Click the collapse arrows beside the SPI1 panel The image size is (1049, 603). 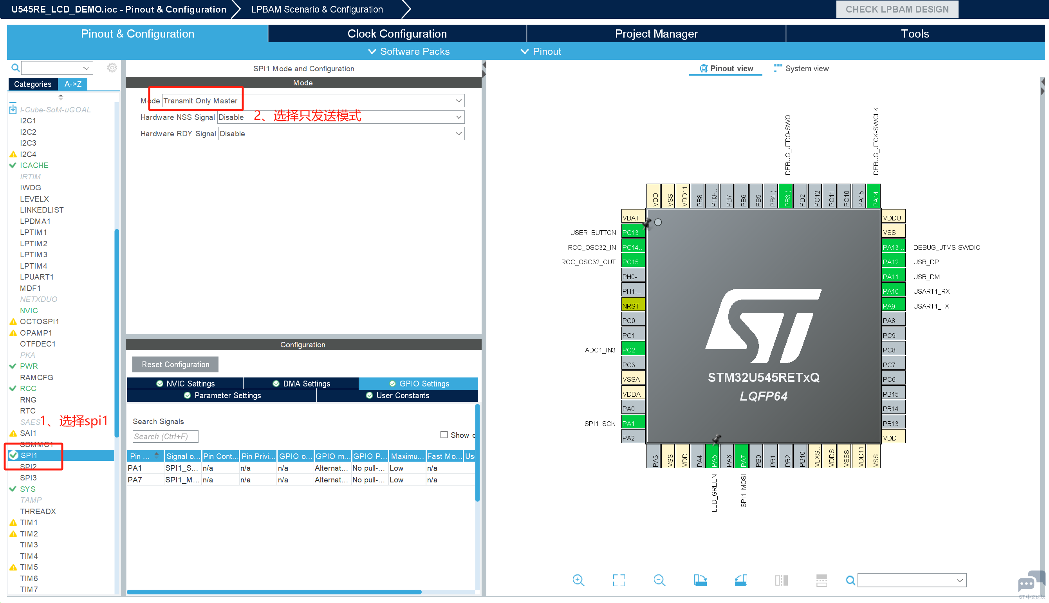[484, 70]
